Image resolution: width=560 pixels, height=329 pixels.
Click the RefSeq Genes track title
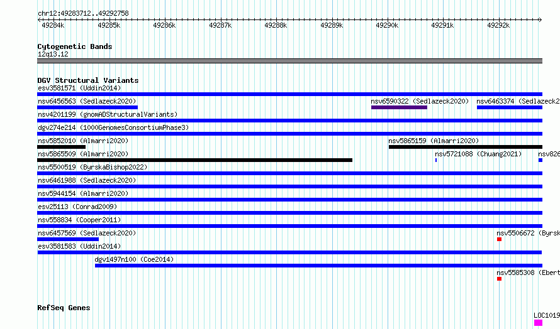pyautogui.click(x=64, y=308)
